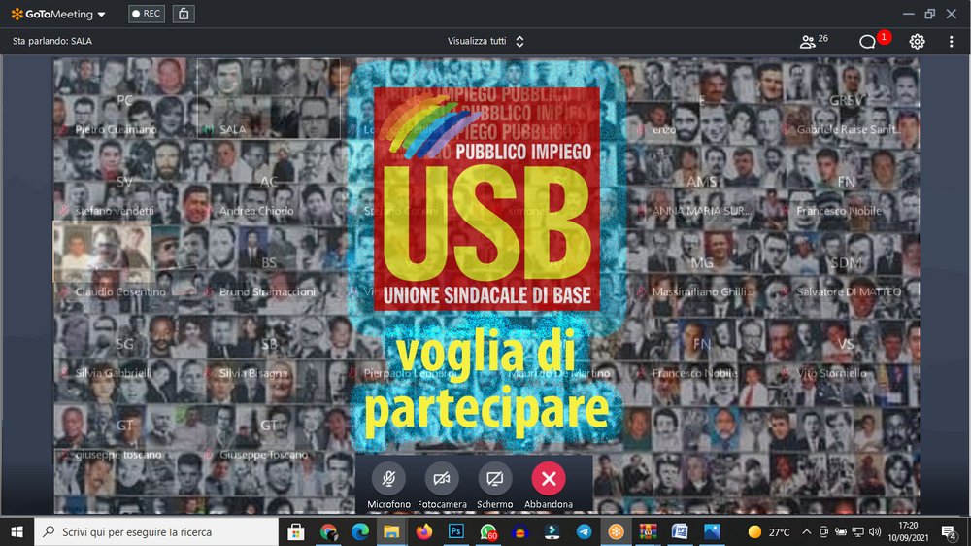Click the meeting lock icon
Viewport: 971px width, 546px height.
pyautogui.click(x=184, y=14)
